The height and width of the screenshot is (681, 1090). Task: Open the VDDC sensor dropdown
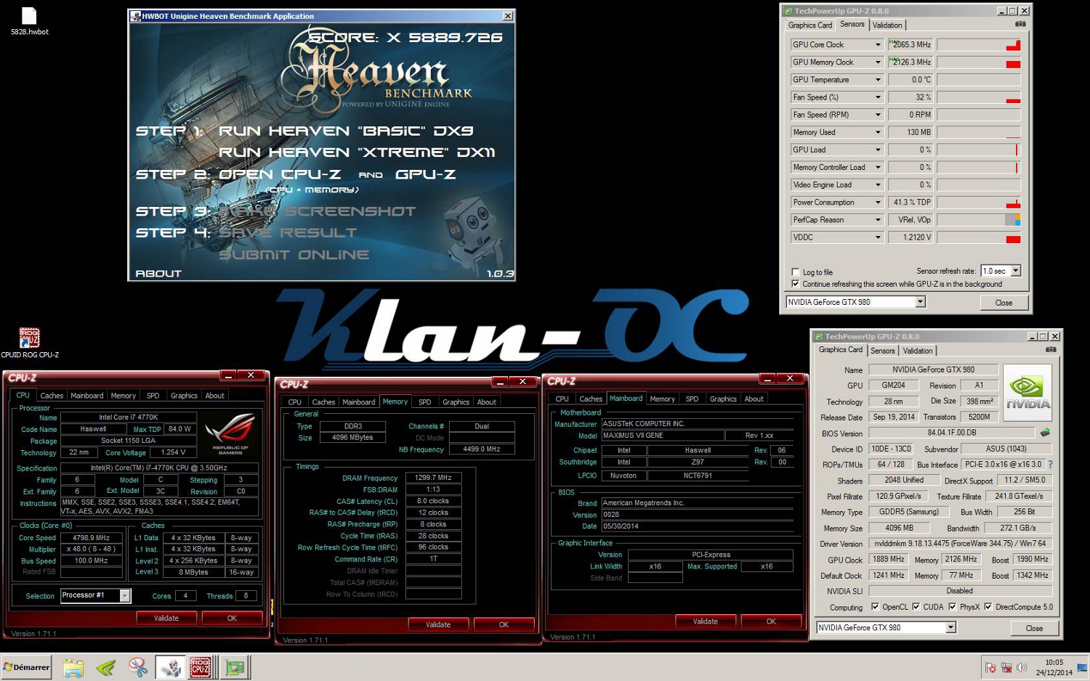[x=878, y=237]
